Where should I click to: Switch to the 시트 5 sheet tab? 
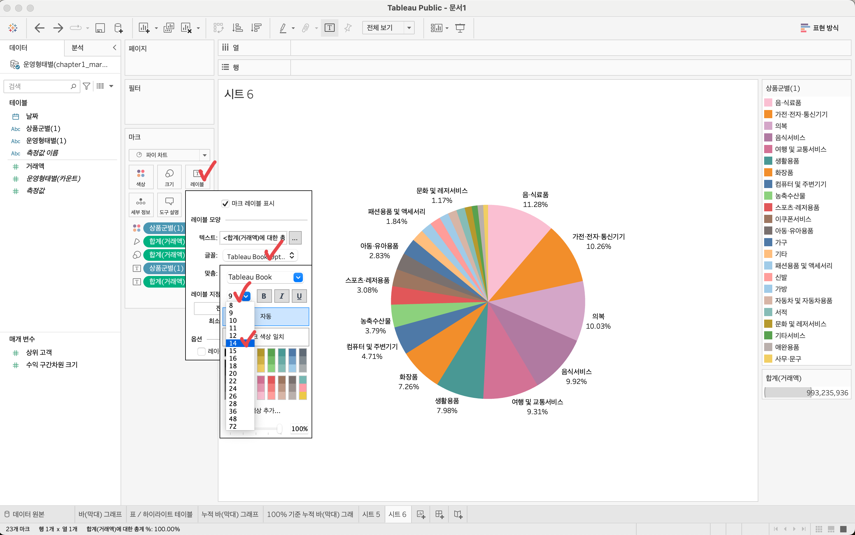[371, 514]
